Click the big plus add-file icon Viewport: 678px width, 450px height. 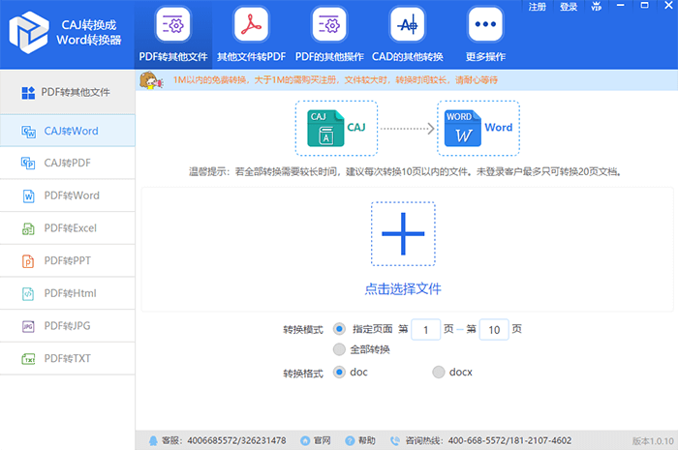coord(403,233)
